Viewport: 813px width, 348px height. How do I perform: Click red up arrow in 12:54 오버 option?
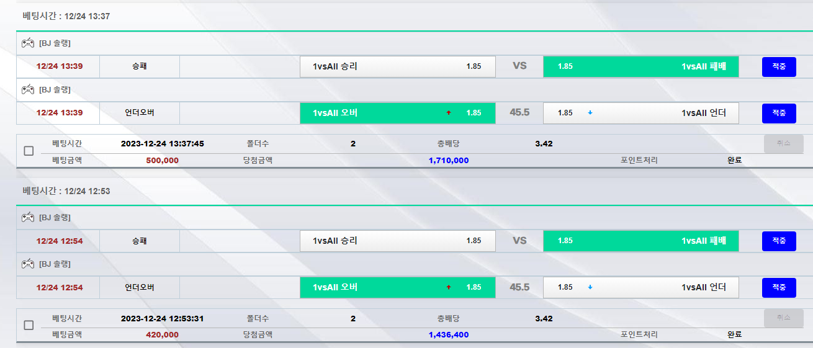(448, 287)
